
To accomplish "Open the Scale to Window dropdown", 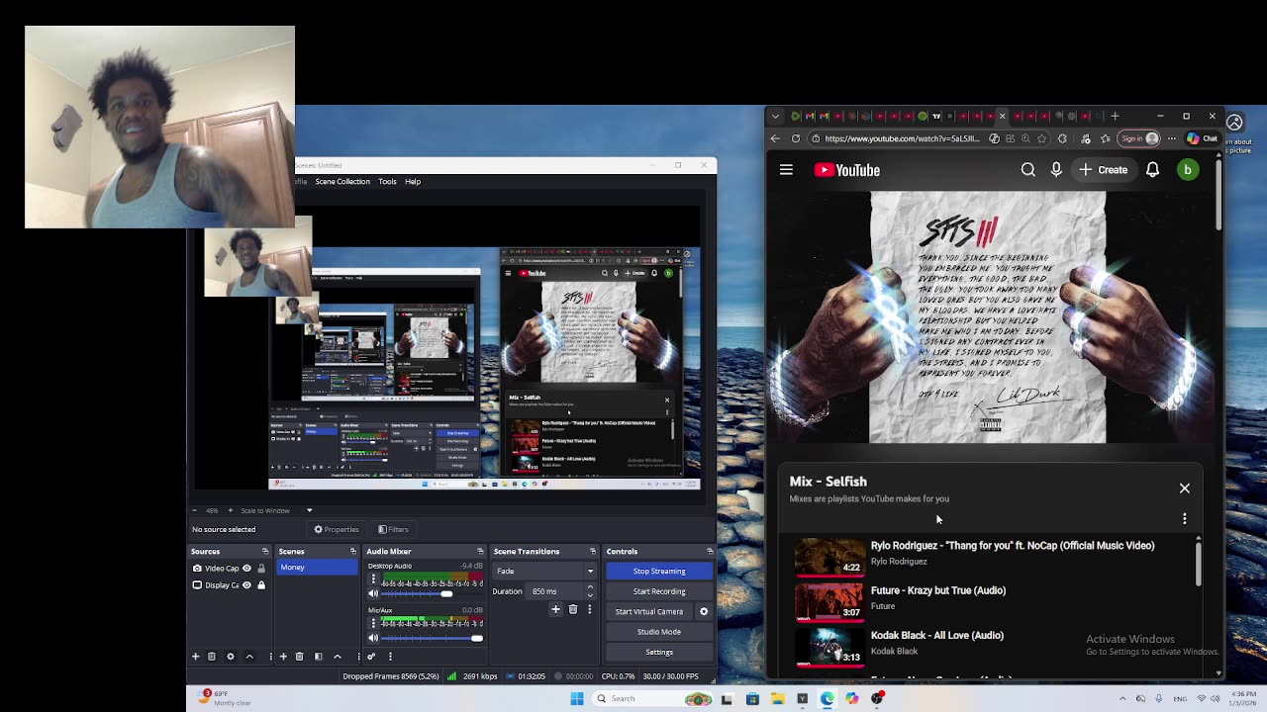I will coord(277,510).
